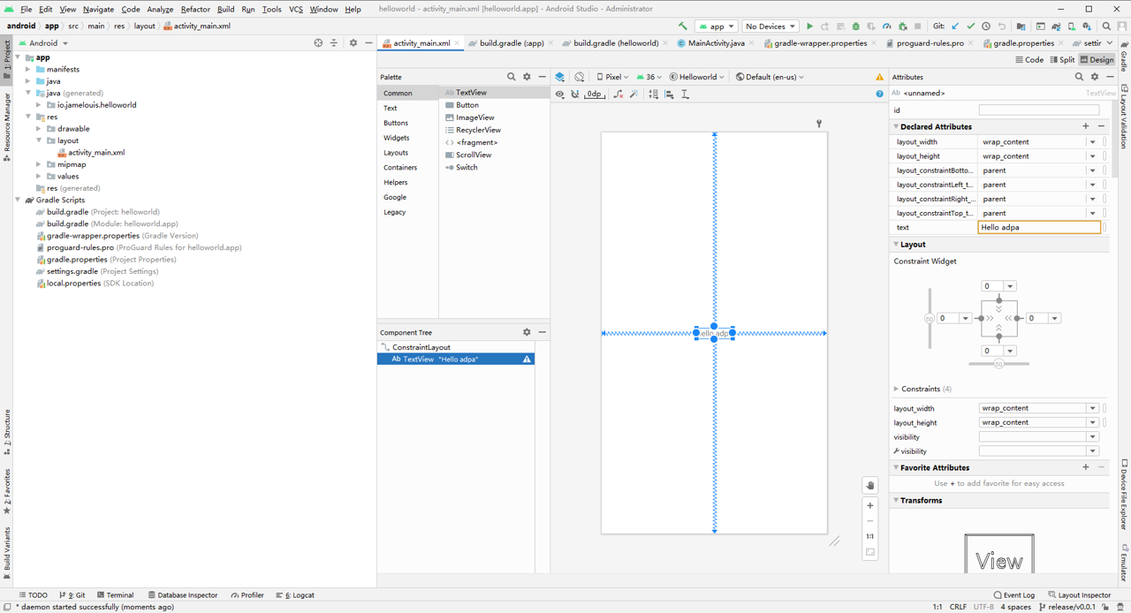The image size is (1131, 613).
Task: Click the orientation rotate icon in designer
Action: click(x=580, y=77)
